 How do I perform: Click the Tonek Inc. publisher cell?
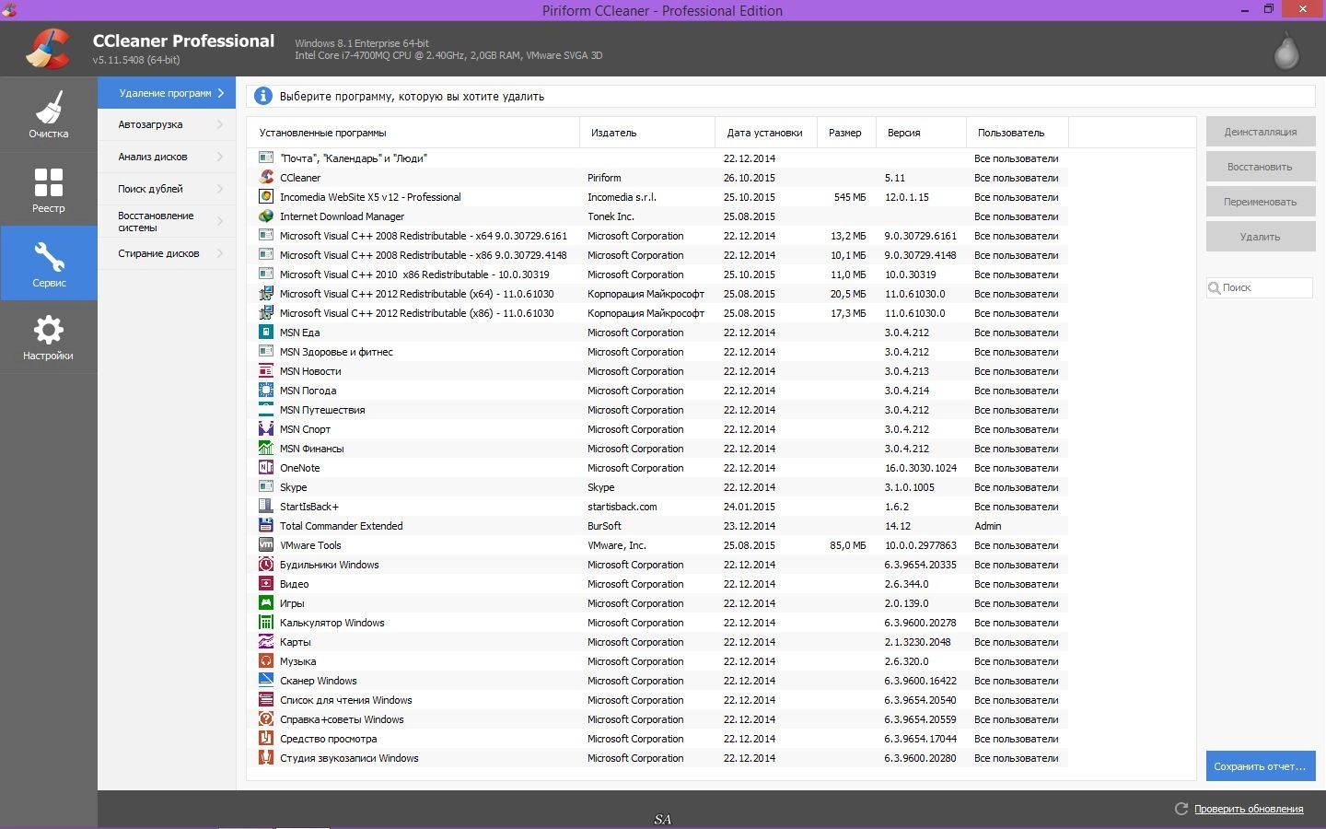click(611, 216)
